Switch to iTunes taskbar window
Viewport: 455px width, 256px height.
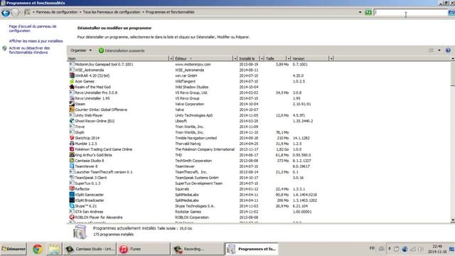coord(143,249)
